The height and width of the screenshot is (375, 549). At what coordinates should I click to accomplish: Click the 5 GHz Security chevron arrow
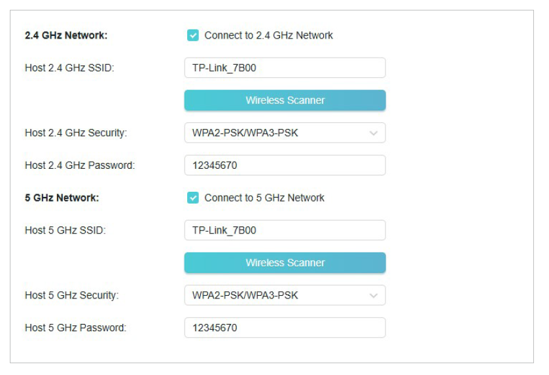tap(374, 295)
